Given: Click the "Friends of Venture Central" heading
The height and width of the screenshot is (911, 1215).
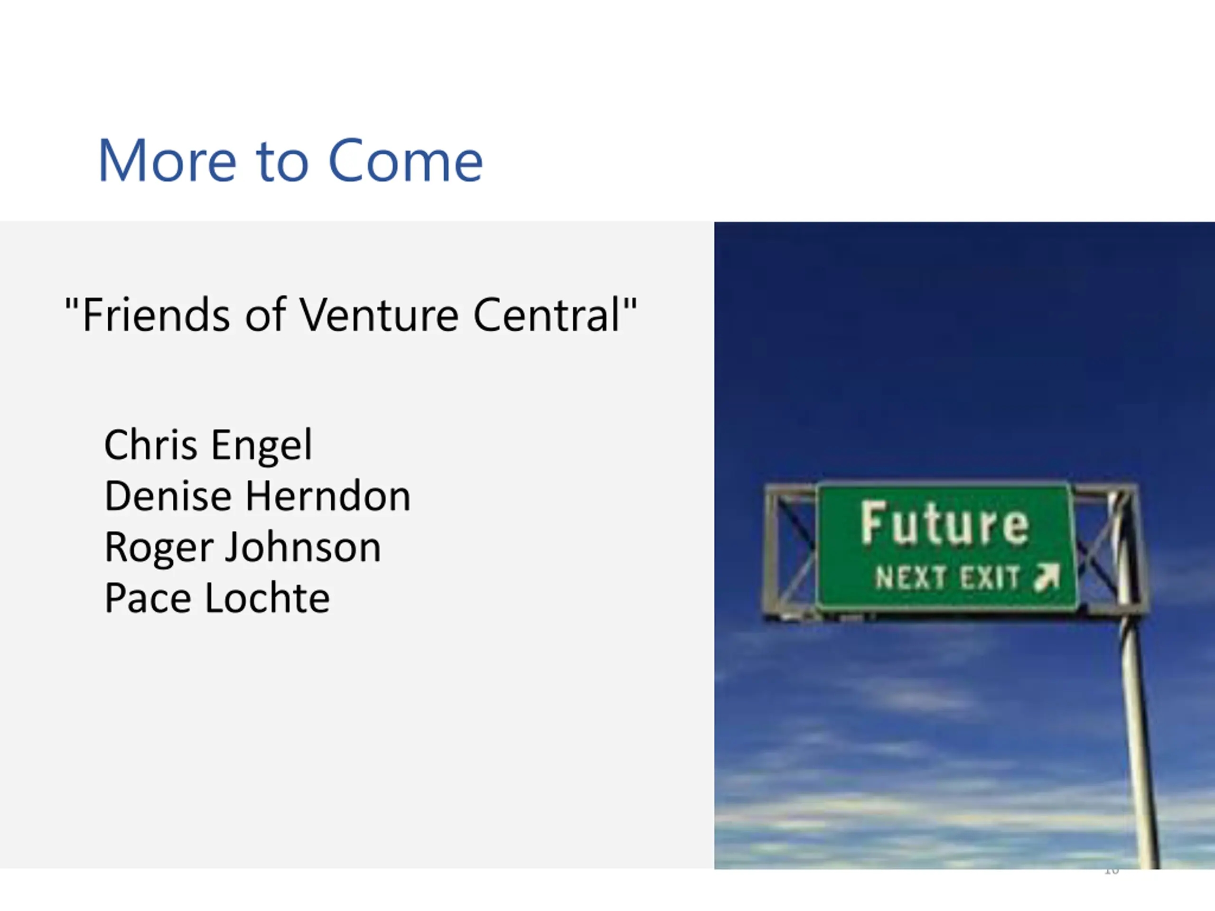Looking at the screenshot, I should [x=351, y=315].
